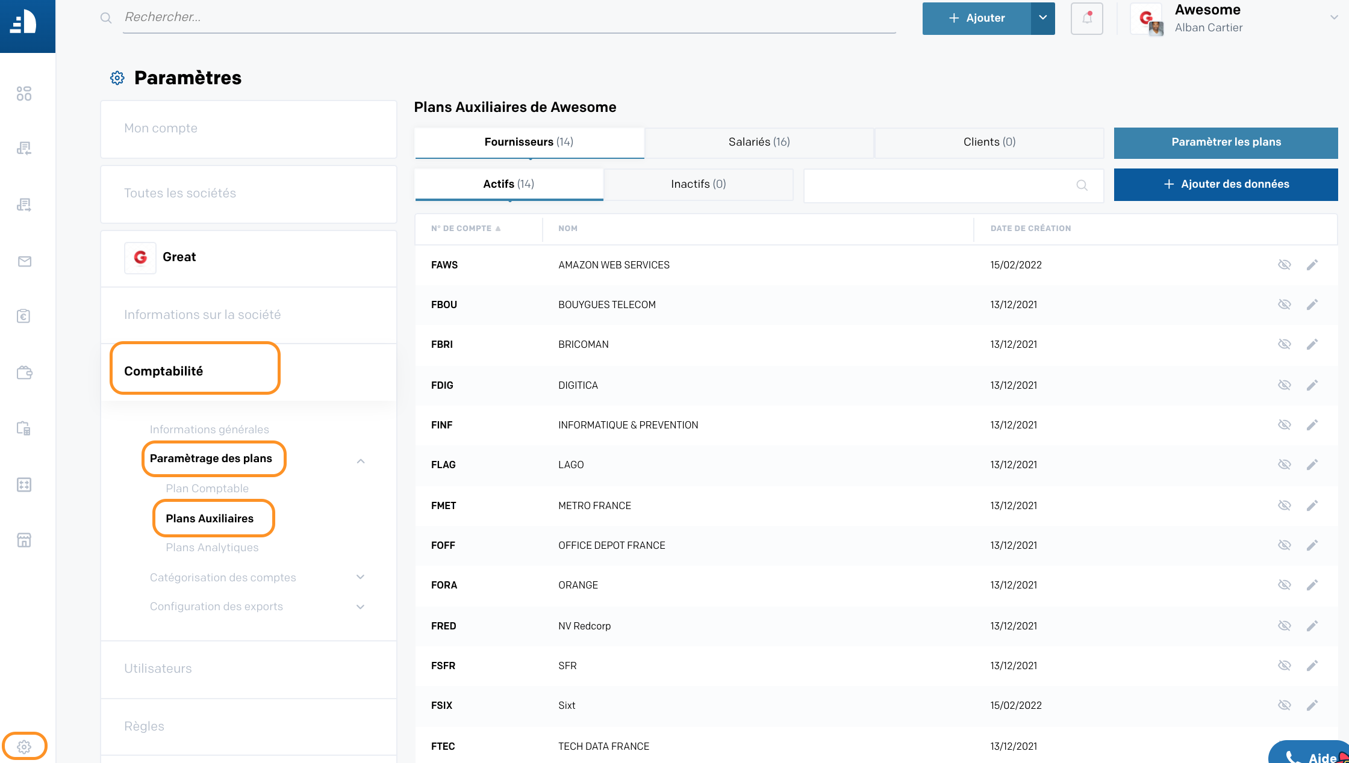
Task: Edit the SFR row pencil icon
Action: 1312,666
